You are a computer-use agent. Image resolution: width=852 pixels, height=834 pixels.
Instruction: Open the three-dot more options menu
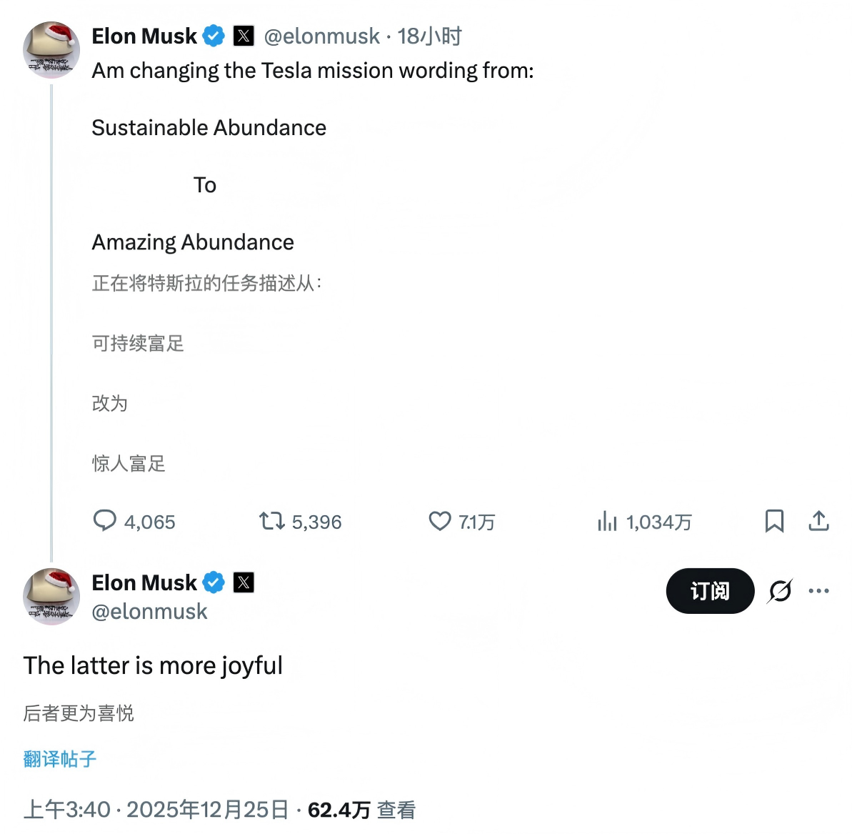[x=818, y=591]
